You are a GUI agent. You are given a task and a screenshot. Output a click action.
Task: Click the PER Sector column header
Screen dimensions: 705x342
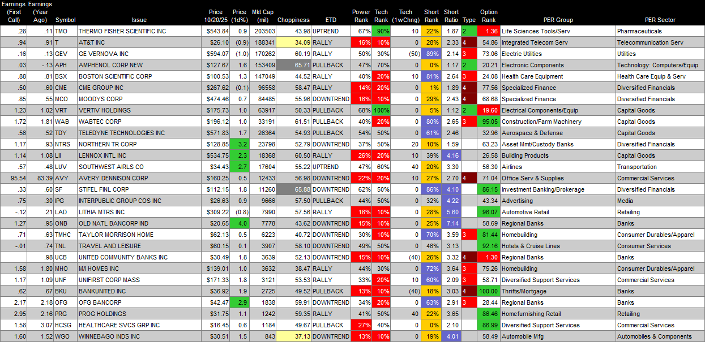(659, 20)
